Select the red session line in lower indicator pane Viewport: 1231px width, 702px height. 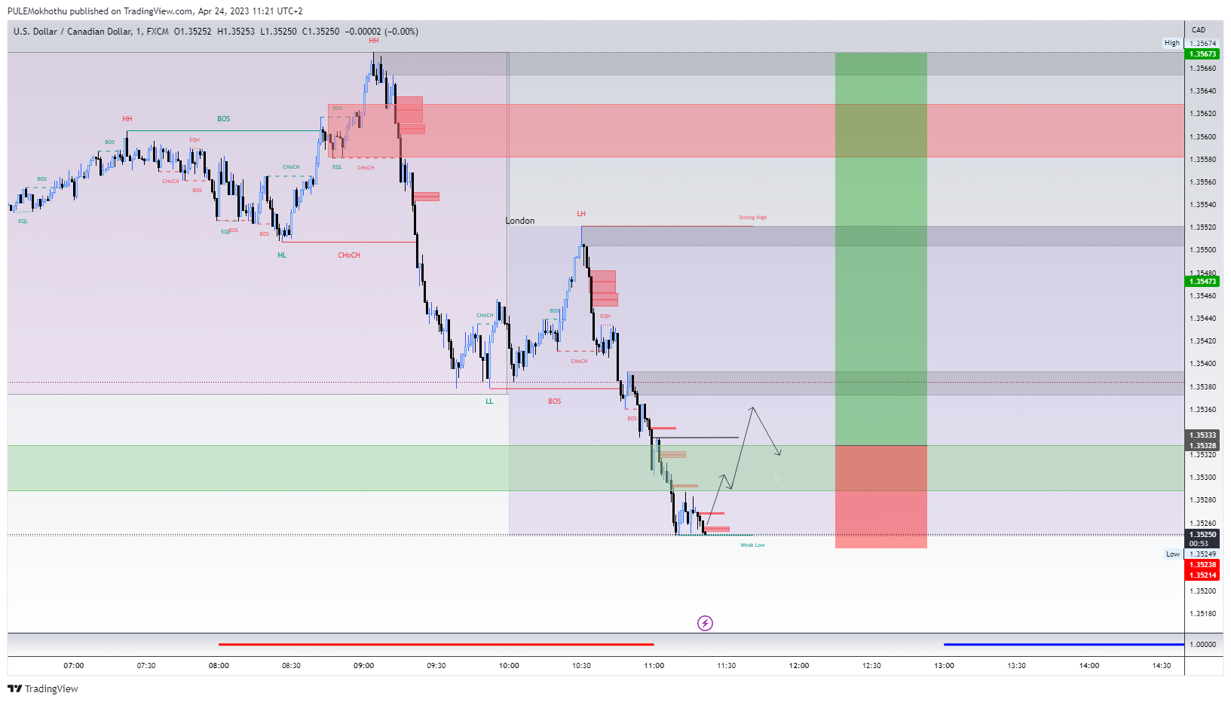436,645
